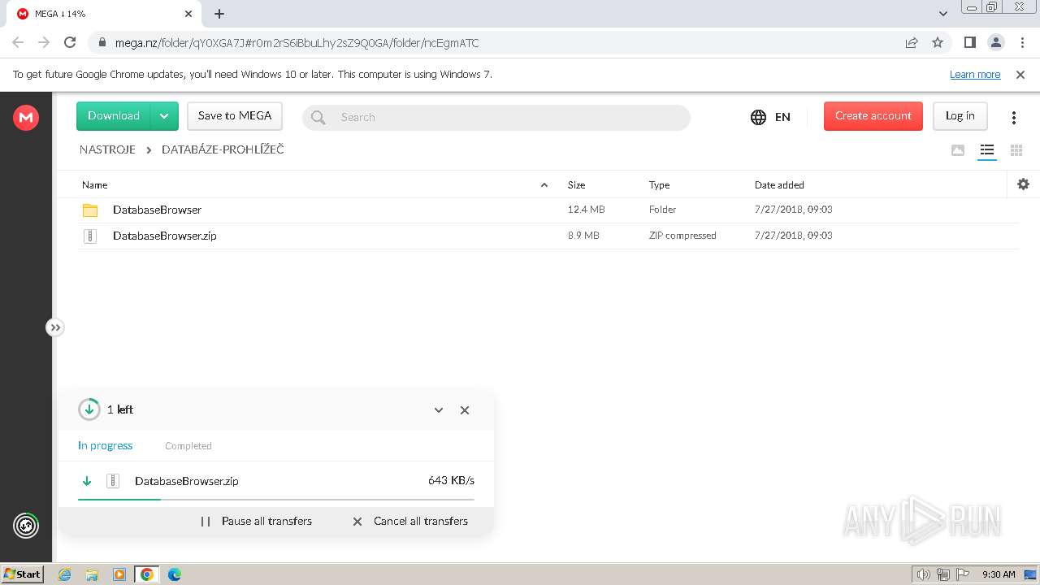The width and height of the screenshot is (1040, 585).
Task: Click the share page icon
Action: tap(912, 42)
